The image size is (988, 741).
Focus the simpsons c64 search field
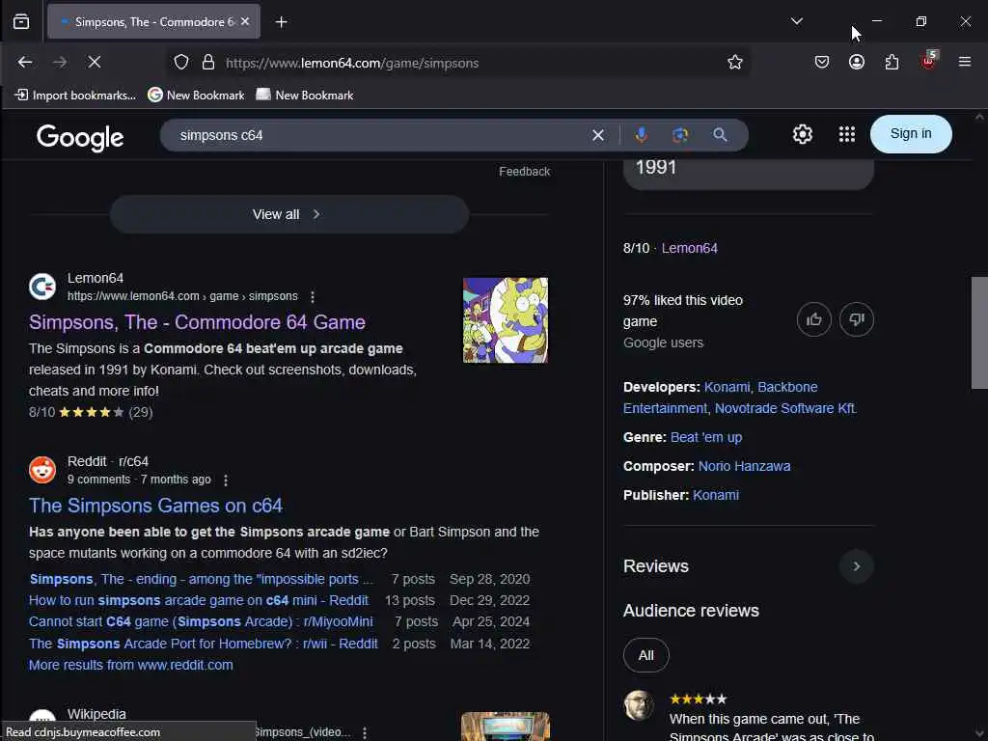pyautogui.click(x=378, y=135)
